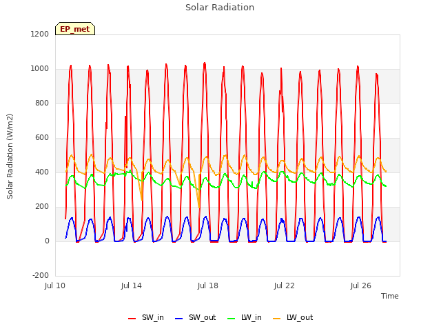
Task: Click the 200 y-axis label
Action: pyautogui.click(x=42, y=207)
